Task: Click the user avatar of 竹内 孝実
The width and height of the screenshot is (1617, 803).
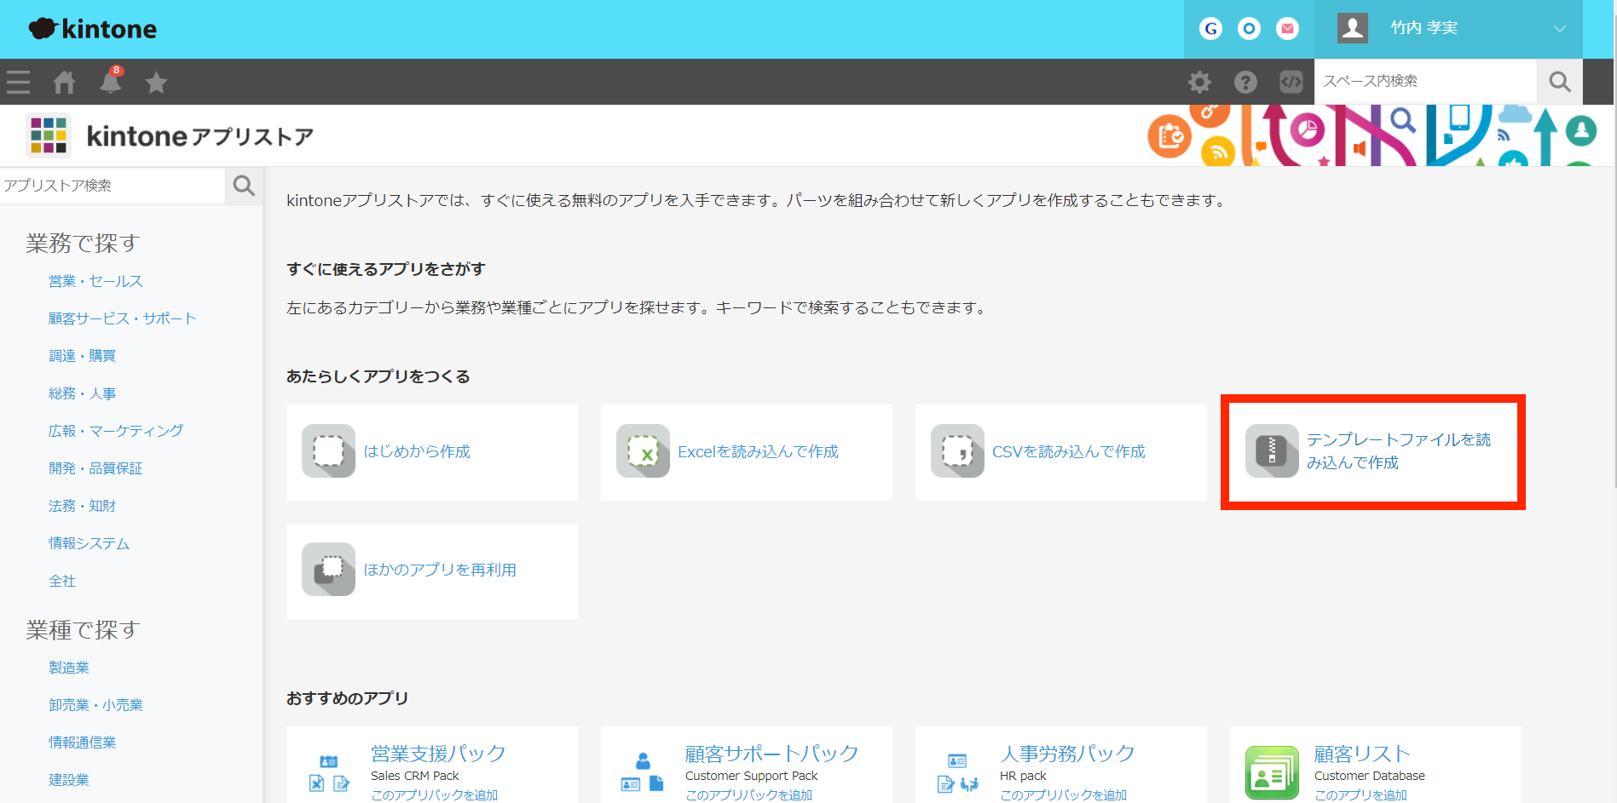Action: (1351, 28)
